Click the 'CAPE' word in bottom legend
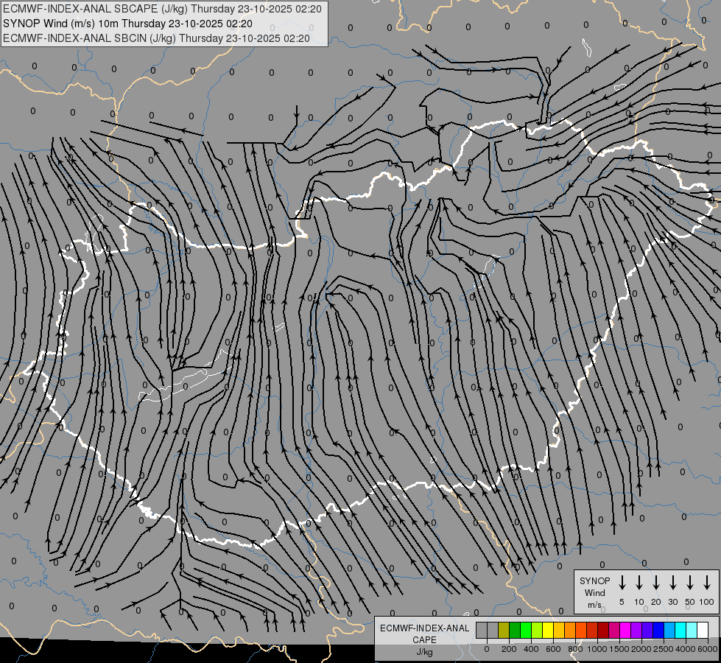721x663 pixels. point(424,640)
